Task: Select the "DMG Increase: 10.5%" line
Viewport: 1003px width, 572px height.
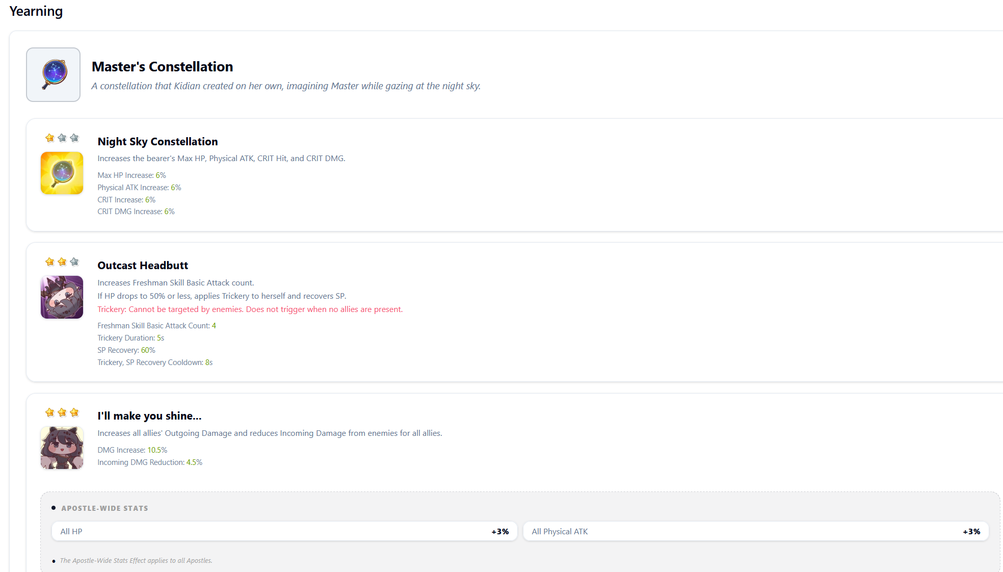Action: [133, 450]
